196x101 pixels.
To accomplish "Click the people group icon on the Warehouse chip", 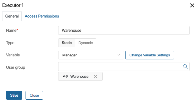I will pyautogui.click(x=65, y=76).
